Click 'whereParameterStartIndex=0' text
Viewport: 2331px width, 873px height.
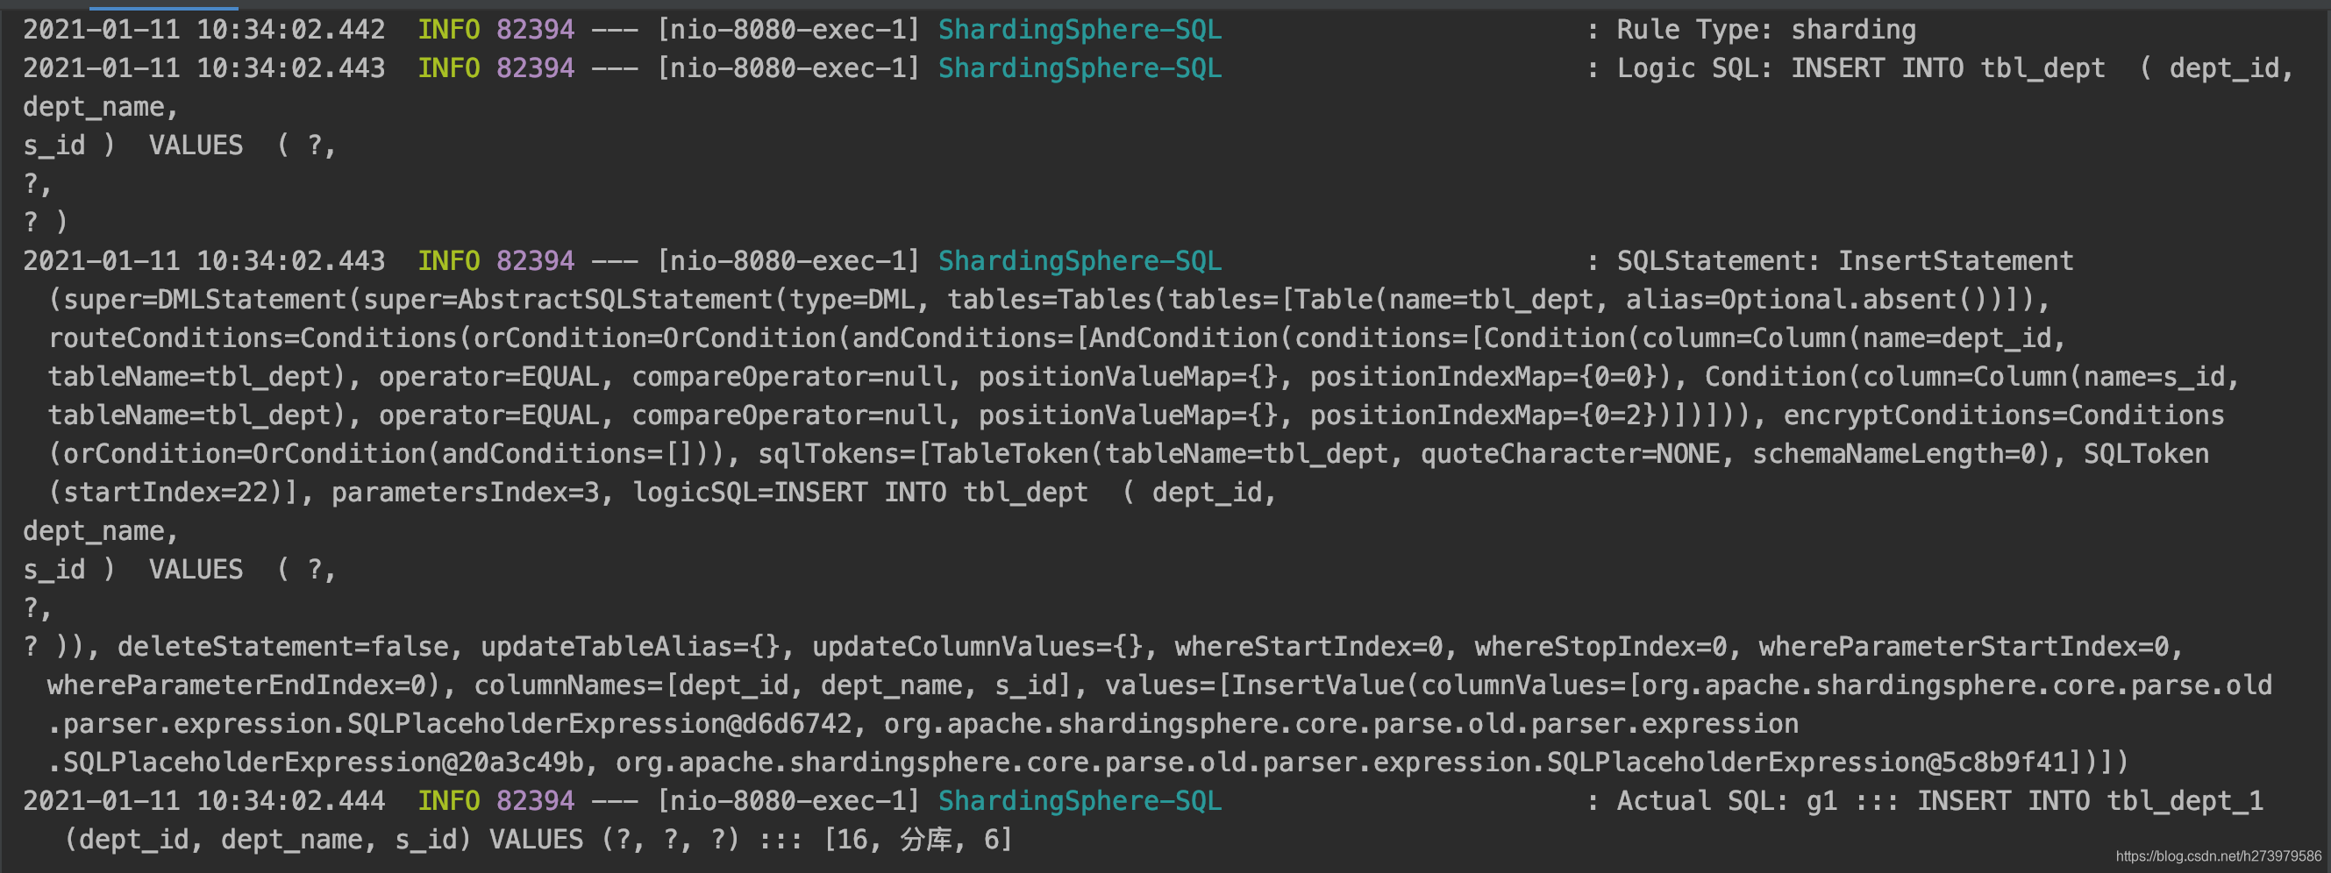(x=1963, y=647)
